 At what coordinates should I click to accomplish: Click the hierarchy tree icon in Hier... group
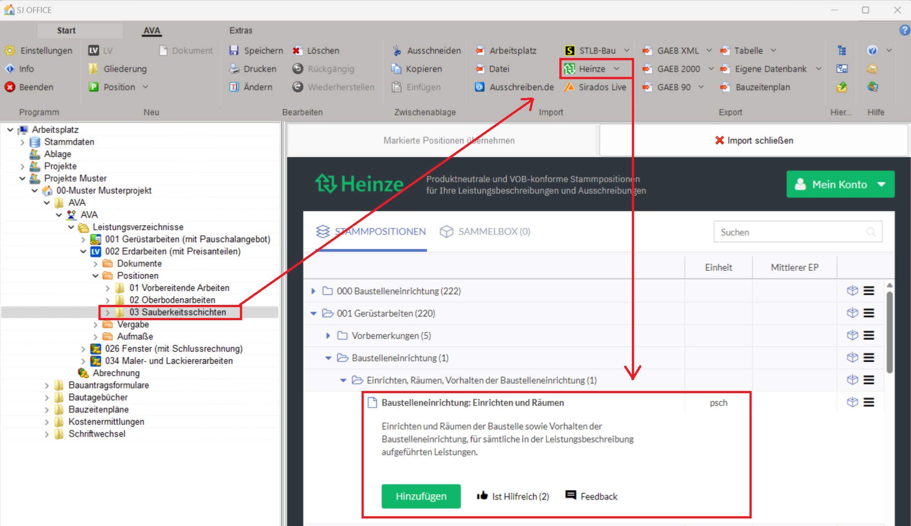(x=842, y=50)
